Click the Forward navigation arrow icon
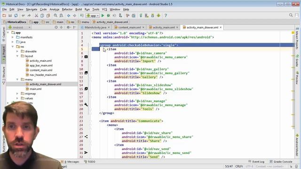 pyautogui.click(x=74, y=15)
